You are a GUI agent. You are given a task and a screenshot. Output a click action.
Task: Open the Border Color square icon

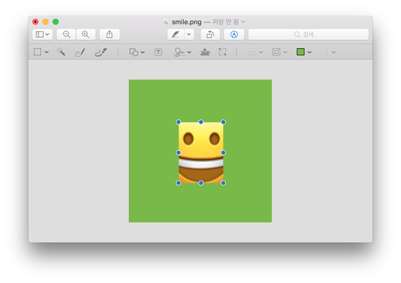(276, 52)
